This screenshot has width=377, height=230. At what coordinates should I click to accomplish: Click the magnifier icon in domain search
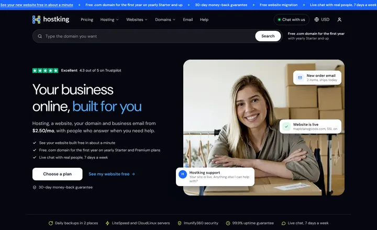click(x=40, y=36)
